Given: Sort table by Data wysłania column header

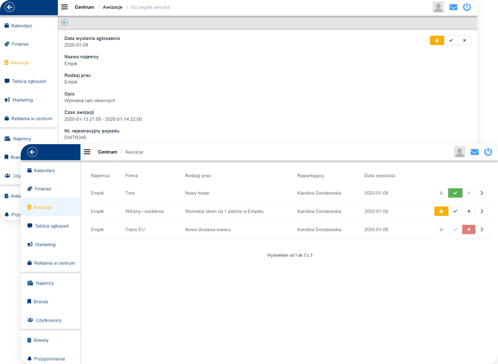Looking at the screenshot, I should point(379,176).
